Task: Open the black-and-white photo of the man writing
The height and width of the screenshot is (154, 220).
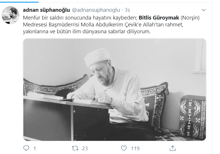Action: 115,89
